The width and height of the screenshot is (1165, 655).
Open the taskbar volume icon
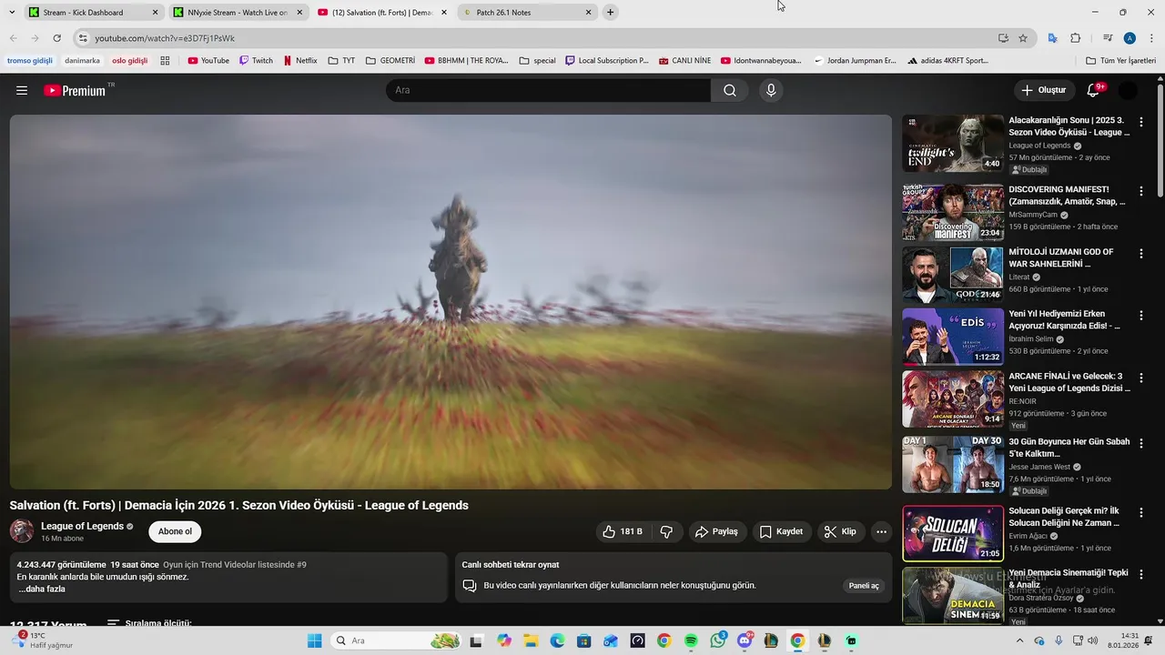(1092, 640)
